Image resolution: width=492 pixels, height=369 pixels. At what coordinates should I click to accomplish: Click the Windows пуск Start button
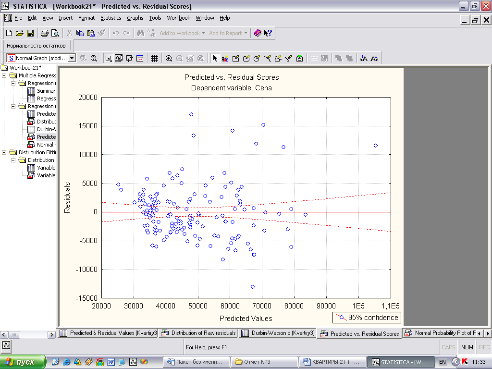coord(23,362)
